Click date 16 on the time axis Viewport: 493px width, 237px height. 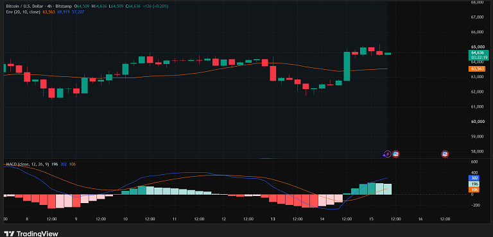coord(420,219)
